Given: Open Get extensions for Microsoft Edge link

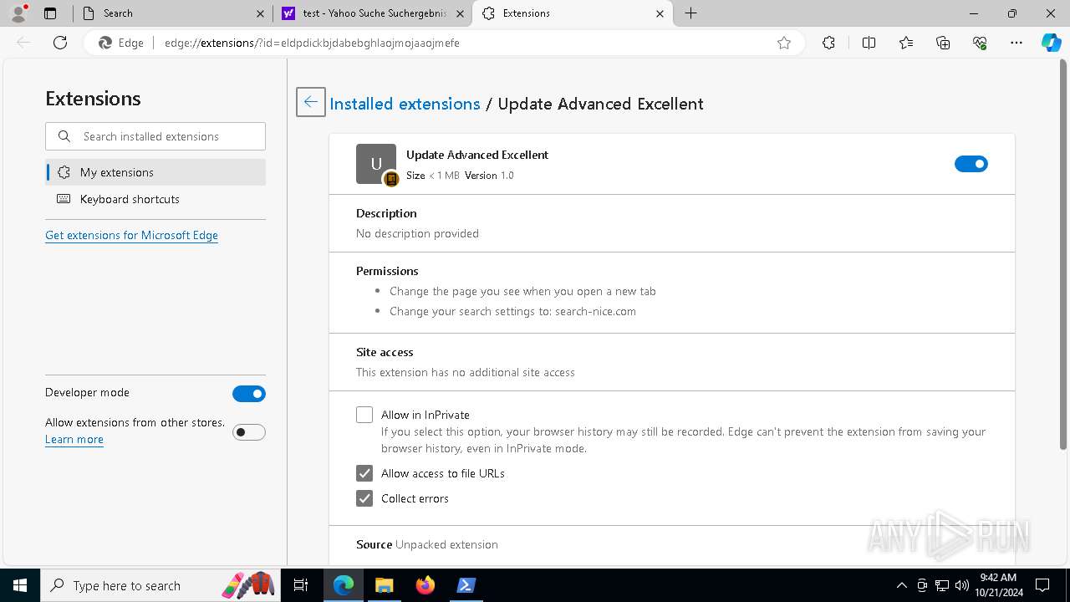Looking at the screenshot, I should (x=131, y=235).
